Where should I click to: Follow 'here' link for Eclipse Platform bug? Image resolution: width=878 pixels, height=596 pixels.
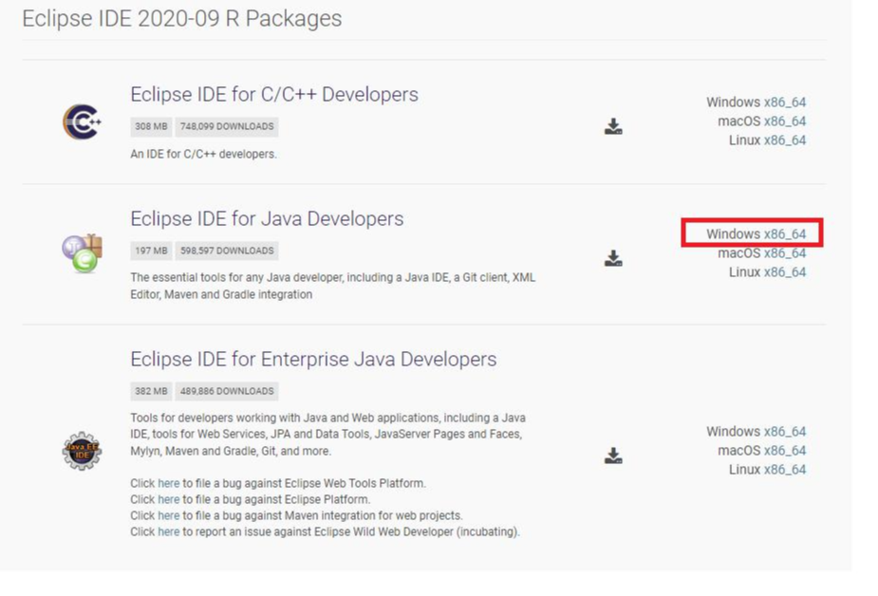(169, 499)
